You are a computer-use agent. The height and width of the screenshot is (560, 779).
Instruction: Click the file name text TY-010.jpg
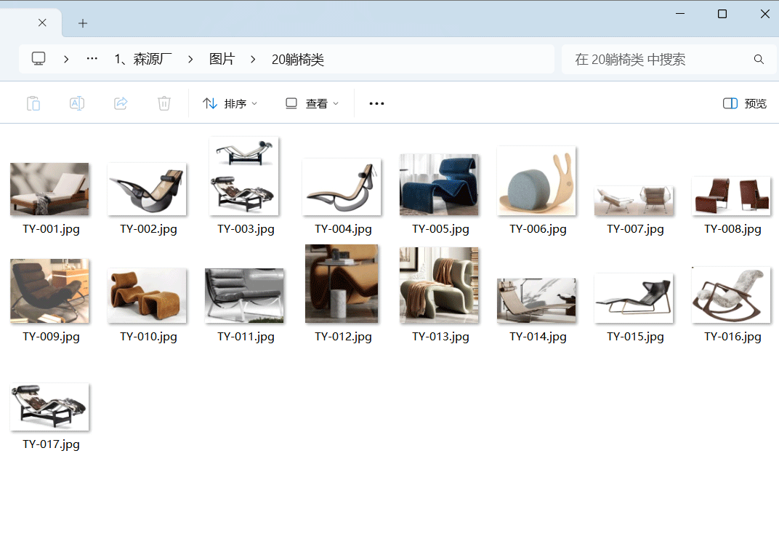click(148, 337)
